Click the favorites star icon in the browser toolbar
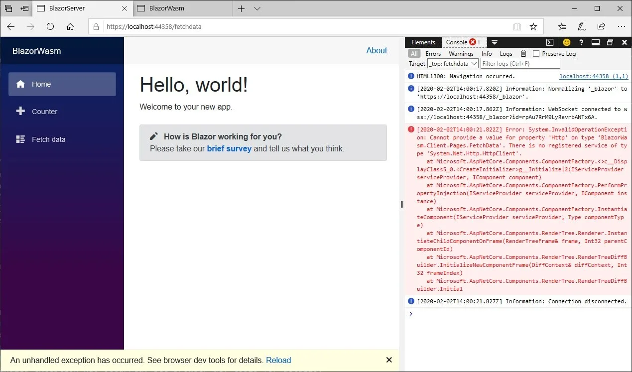This screenshot has height=372, width=632. tap(533, 26)
